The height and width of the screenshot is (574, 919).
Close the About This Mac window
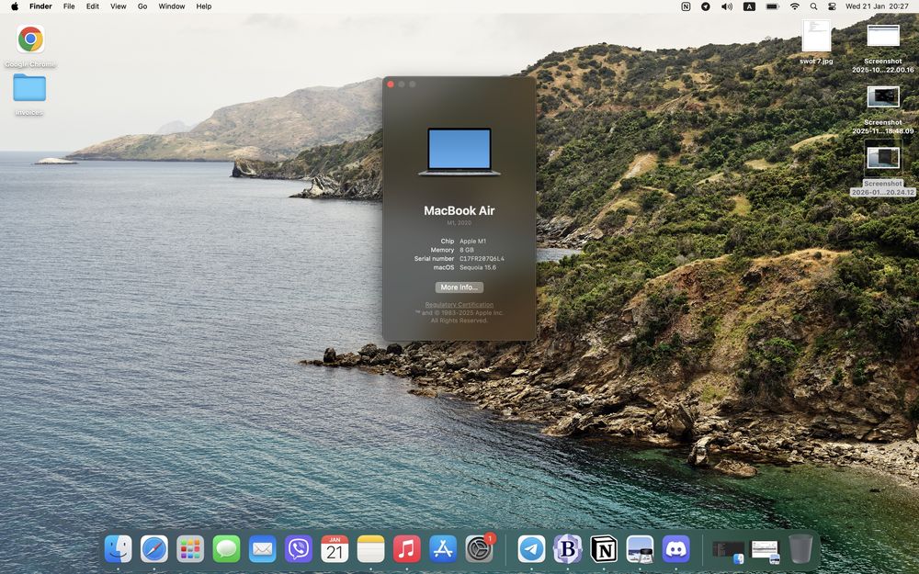pyautogui.click(x=391, y=84)
